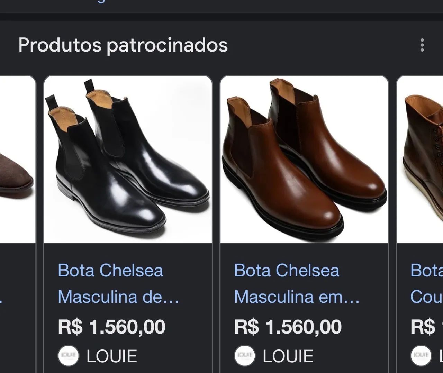
Task: Click the R$ 1.560,00 price of black boots
Action: (x=111, y=327)
